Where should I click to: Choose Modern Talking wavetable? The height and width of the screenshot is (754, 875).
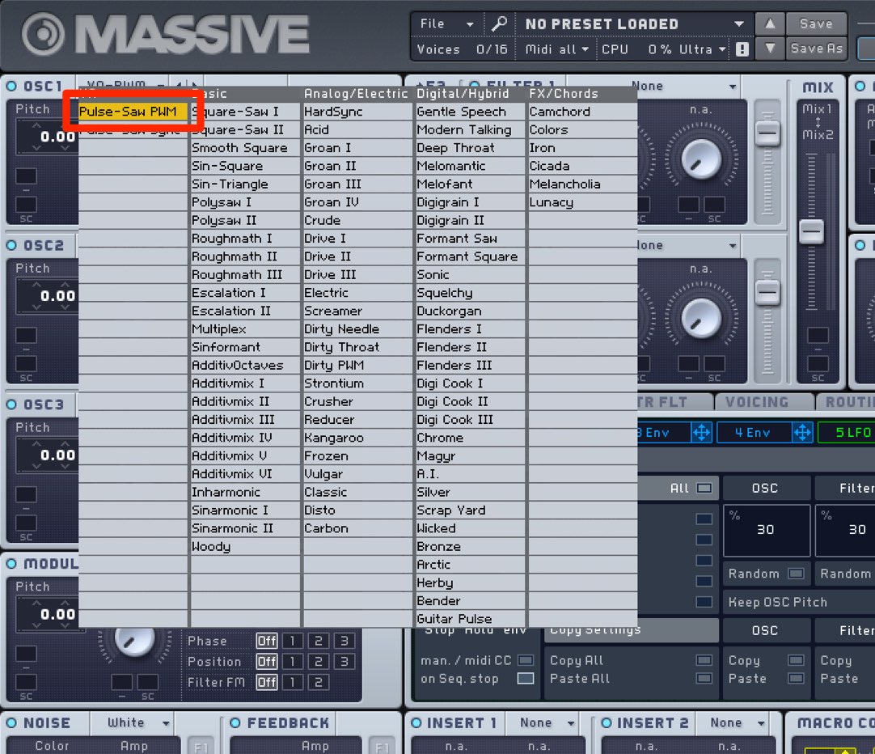[x=470, y=129]
